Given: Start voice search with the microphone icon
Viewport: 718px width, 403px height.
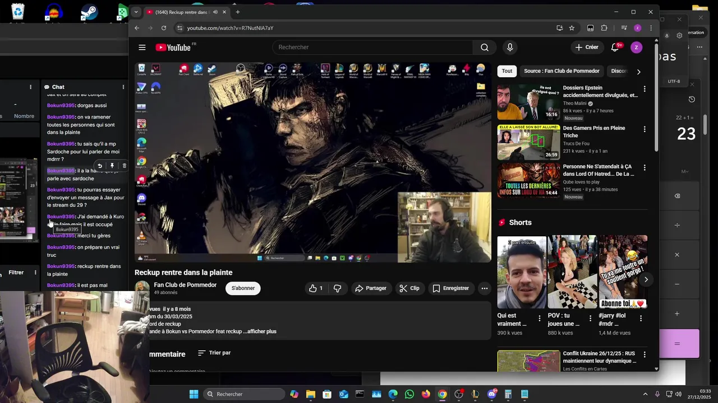Looking at the screenshot, I should click(x=510, y=48).
